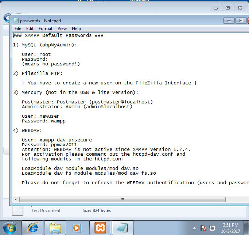Click the horizontal scrollbar left arrow
This screenshot has height=235, width=249.
point(16,199)
